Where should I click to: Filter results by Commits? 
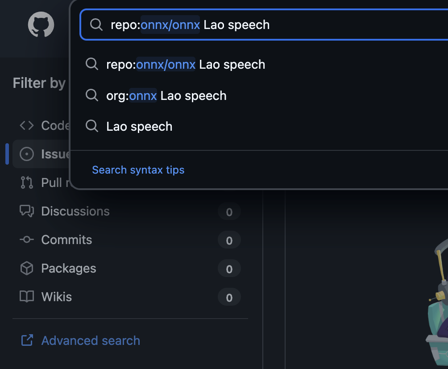click(x=66, y=240)
